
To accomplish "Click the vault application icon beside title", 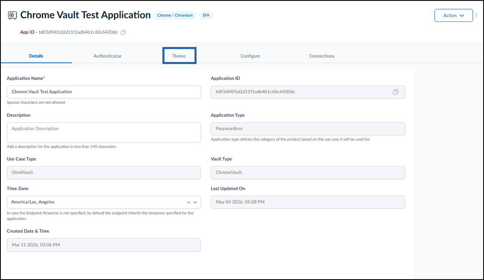I will (12, 15).
